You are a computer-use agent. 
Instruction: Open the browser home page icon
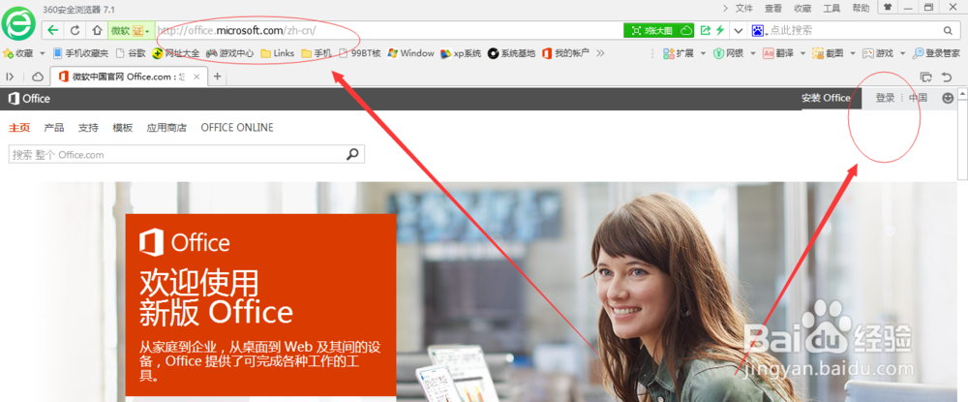[97, 30]
